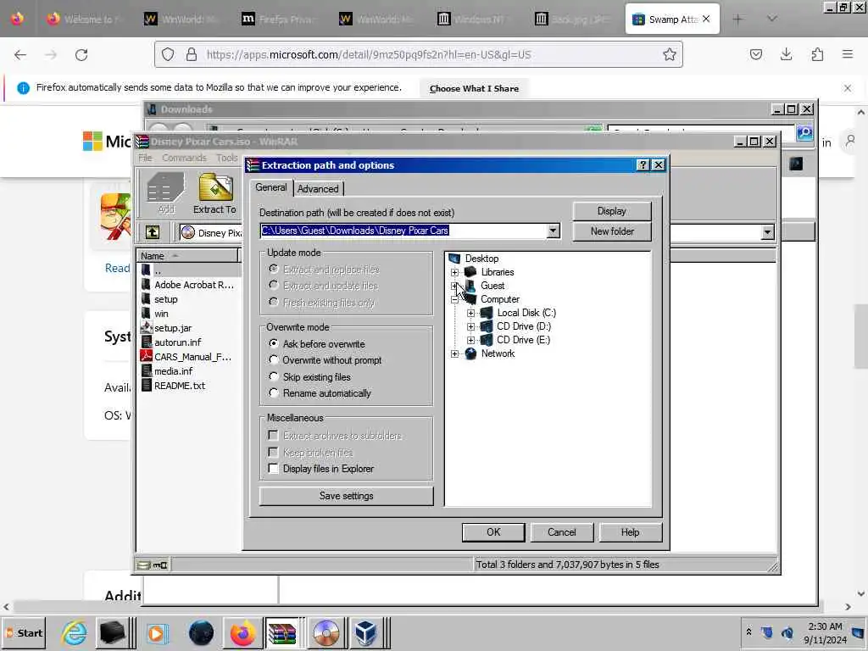The height and width of the screenshot is (651, 868).
Task: Go back with the Firefox back arrow
Action: 20,55
